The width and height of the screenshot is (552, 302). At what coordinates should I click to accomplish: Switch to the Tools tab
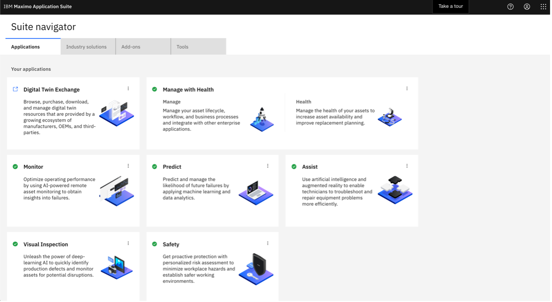tap(198, 47)
